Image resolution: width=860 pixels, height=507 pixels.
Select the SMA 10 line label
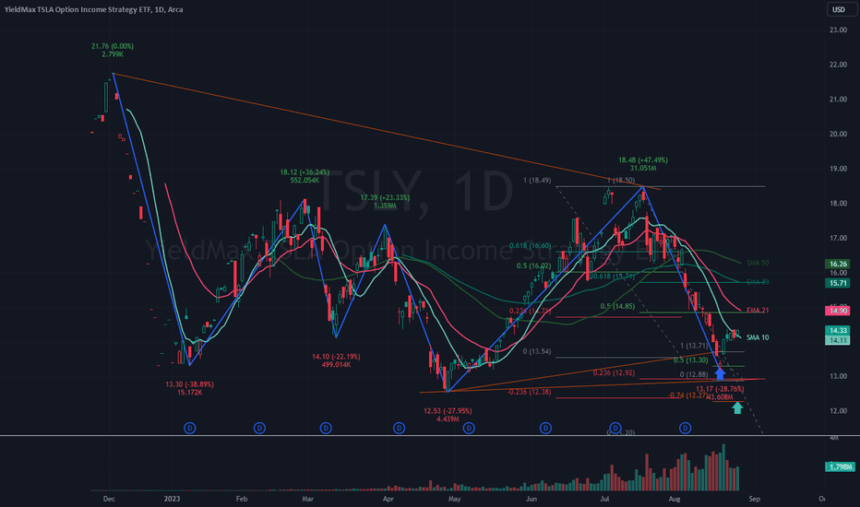[x=758, y=337]
